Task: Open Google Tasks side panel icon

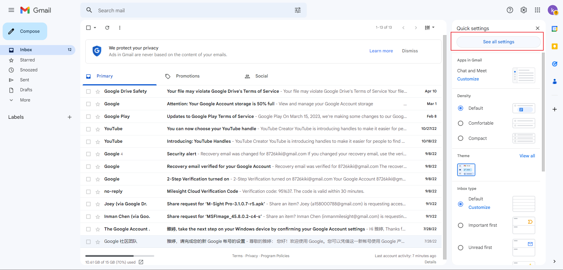Action: pyautogui.click(x=554, y=64)
